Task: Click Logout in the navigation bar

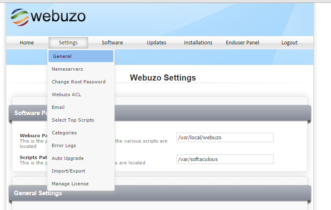Action: coord(290,43)
